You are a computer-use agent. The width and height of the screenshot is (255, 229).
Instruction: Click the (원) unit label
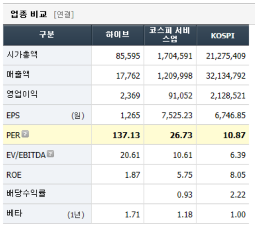click(78, 116)
